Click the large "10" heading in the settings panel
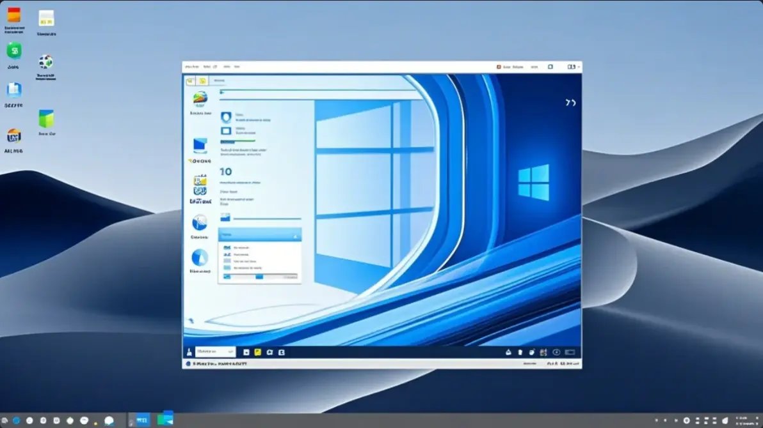 [226, 171]
